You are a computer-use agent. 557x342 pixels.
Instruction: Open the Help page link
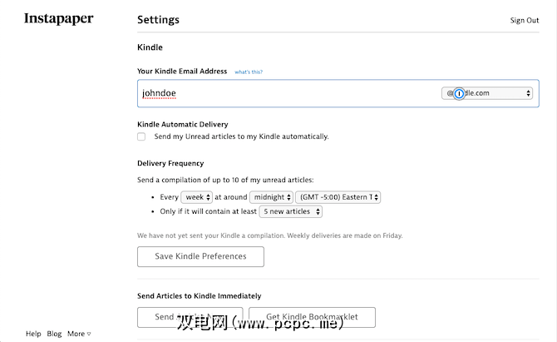33,334
